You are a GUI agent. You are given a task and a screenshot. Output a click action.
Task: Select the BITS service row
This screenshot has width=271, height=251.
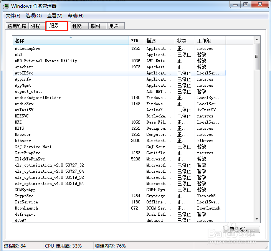(x=119, y=128)
